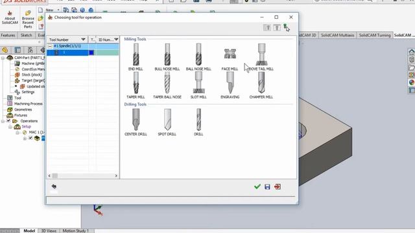This screenshot has height=233, width=415.
Task: Switch to the Sketch tab
Action: (26, 35)
